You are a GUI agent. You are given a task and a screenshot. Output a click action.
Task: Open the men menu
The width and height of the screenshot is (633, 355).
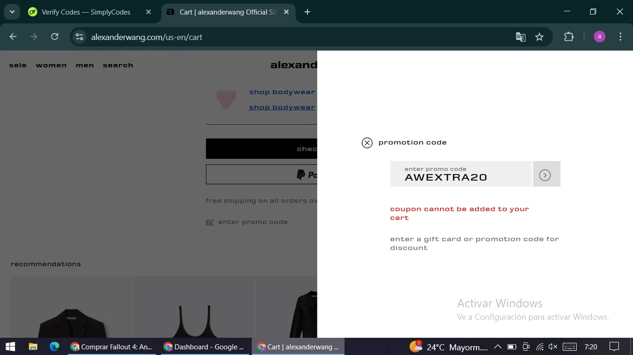coord(85,65)
